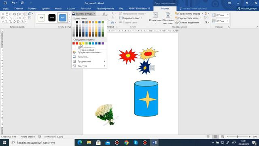Adjust the zoom slider handle in status bar
This screenshot has width=259, height=146.
click(238, 137)
